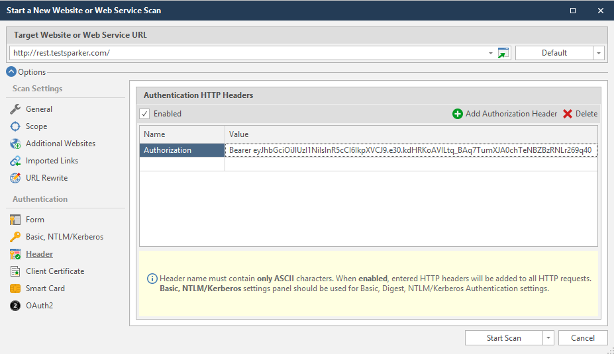Open Basic, NTLM/Kerberos settings
Screen dimensions: 614x354
click(64, 237)
